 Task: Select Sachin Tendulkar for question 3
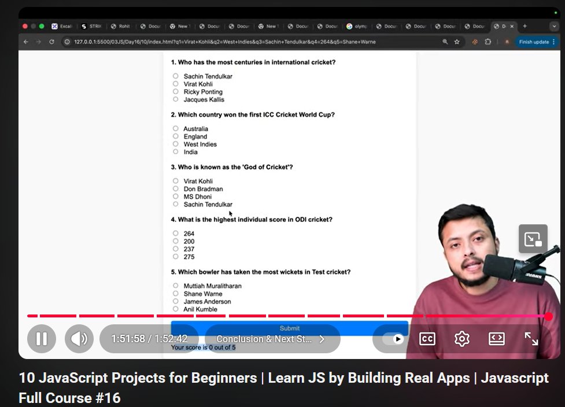point(175,204)
